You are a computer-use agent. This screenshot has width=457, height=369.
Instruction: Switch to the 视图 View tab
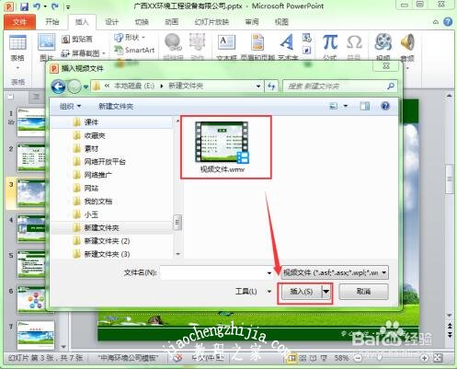click(x=281, y=22)
